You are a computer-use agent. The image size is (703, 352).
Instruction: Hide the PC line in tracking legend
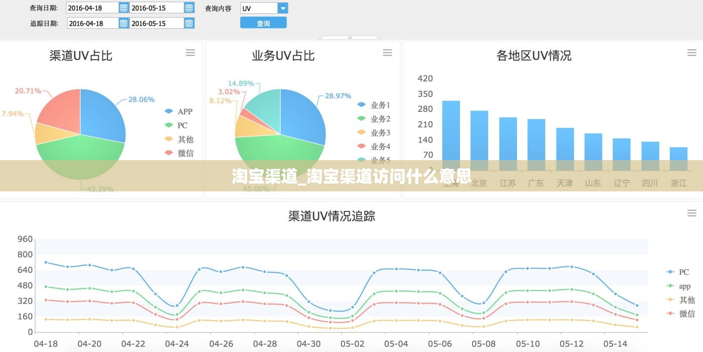678,272
